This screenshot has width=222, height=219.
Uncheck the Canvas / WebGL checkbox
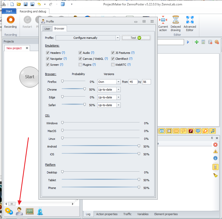coord(80,59)
